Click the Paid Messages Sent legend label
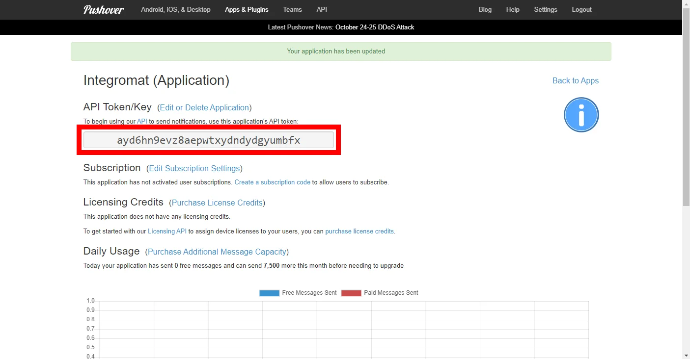Image resolution: width=690 pixels, height=359 pixels. pos(391,293)
